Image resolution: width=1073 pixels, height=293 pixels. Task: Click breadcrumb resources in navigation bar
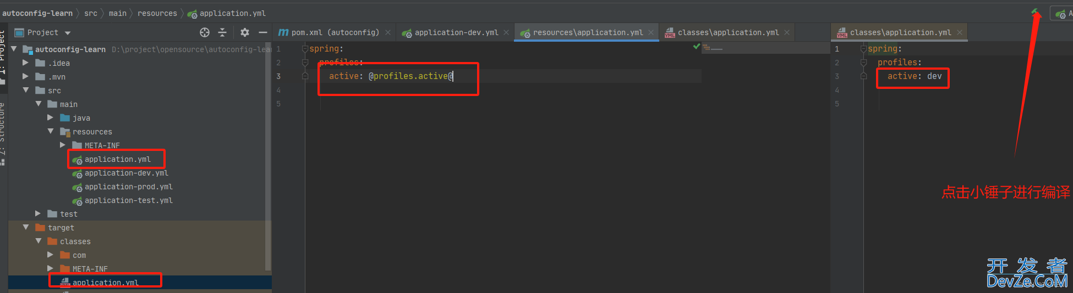pyautogui.click(x=157, y=13)
